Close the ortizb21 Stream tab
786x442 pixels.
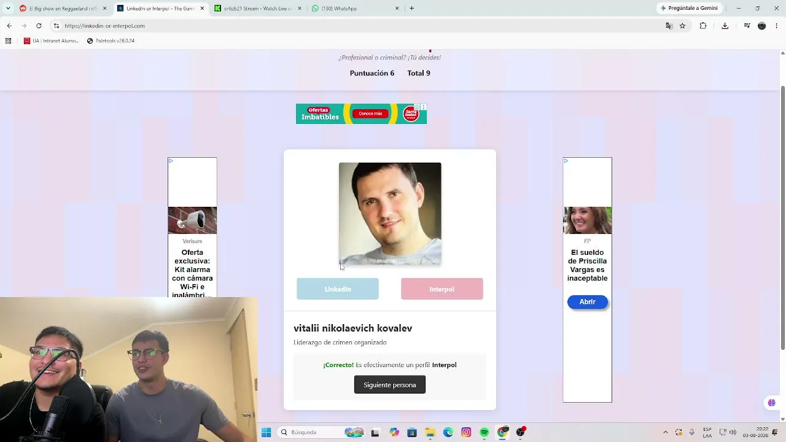pos(300,9)
